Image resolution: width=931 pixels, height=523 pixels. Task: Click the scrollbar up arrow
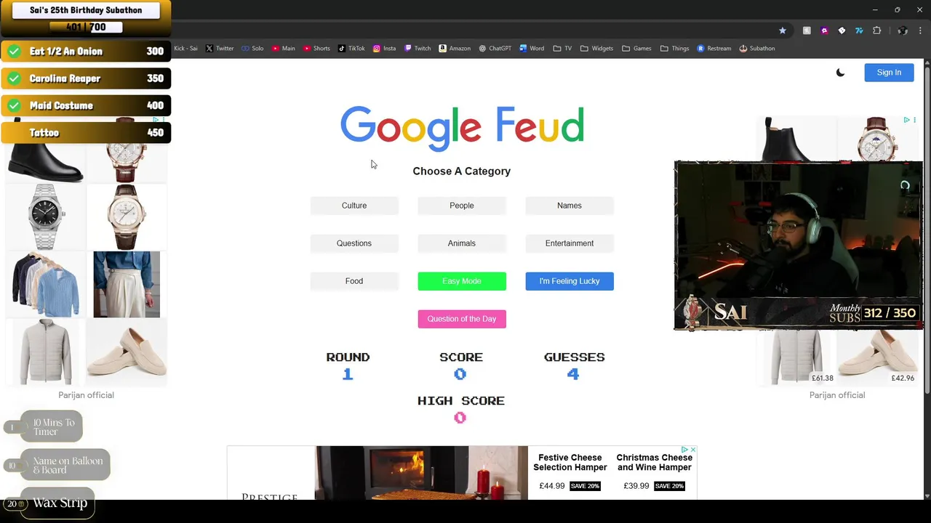click(927, 63)
